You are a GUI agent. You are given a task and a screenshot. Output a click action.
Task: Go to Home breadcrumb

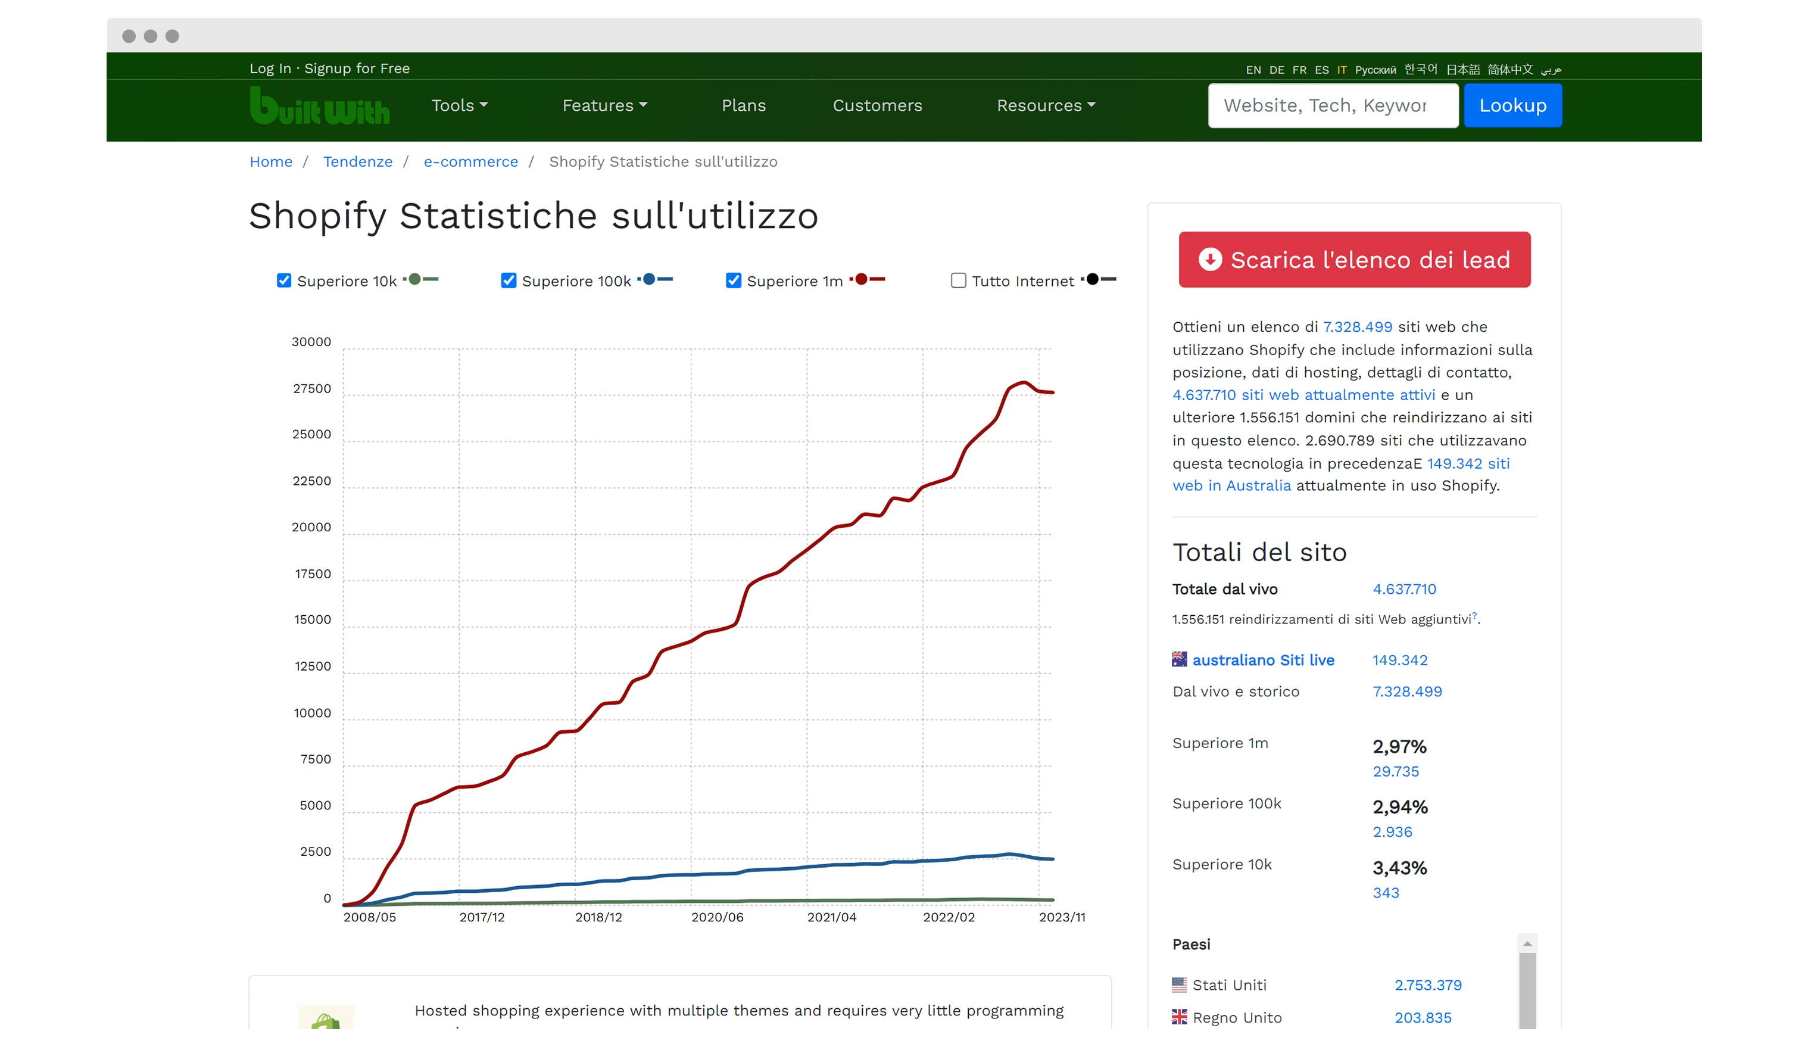coord(270,161)
